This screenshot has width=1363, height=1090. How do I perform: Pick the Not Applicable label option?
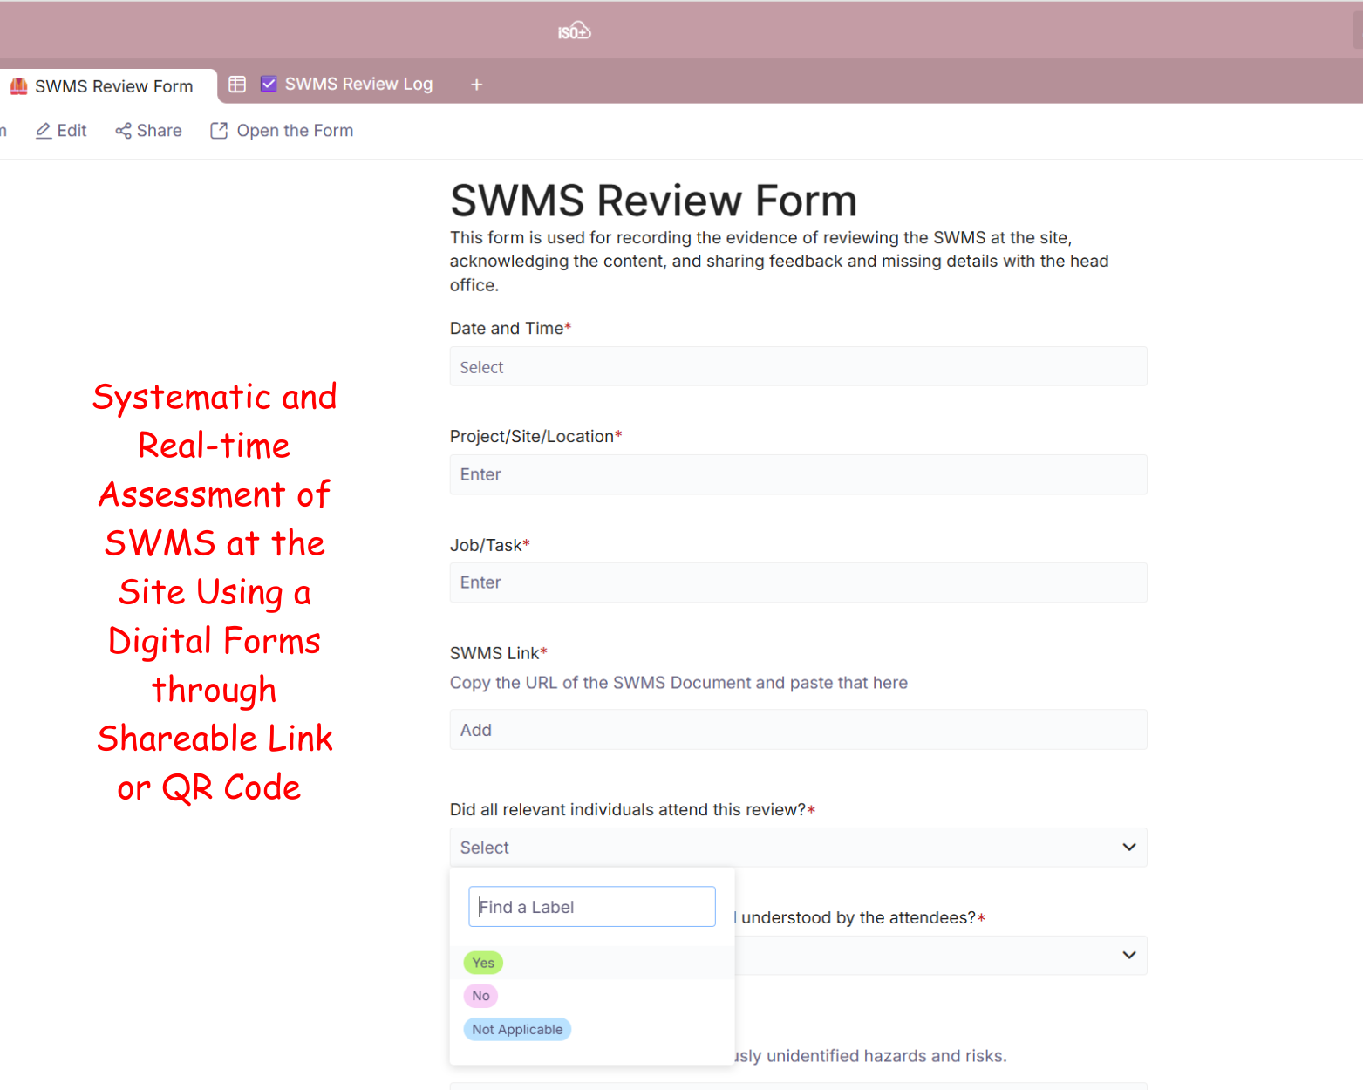pyautogui.click(x=517, y=1030)
